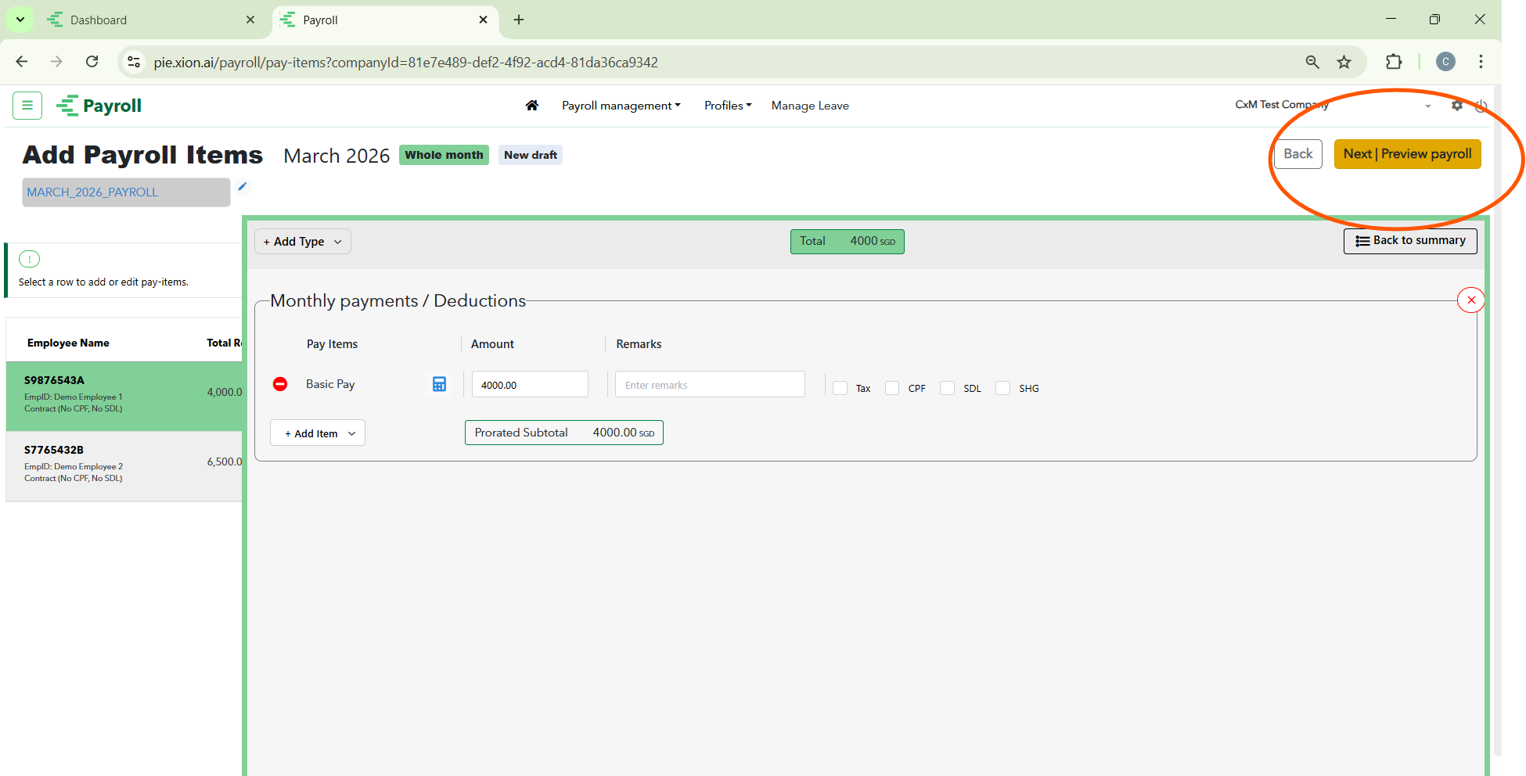The width and height of the screenshot is (1526, 776).
Task: Close the Monthly payments section with red X
Action: [x=1470, y=300]
